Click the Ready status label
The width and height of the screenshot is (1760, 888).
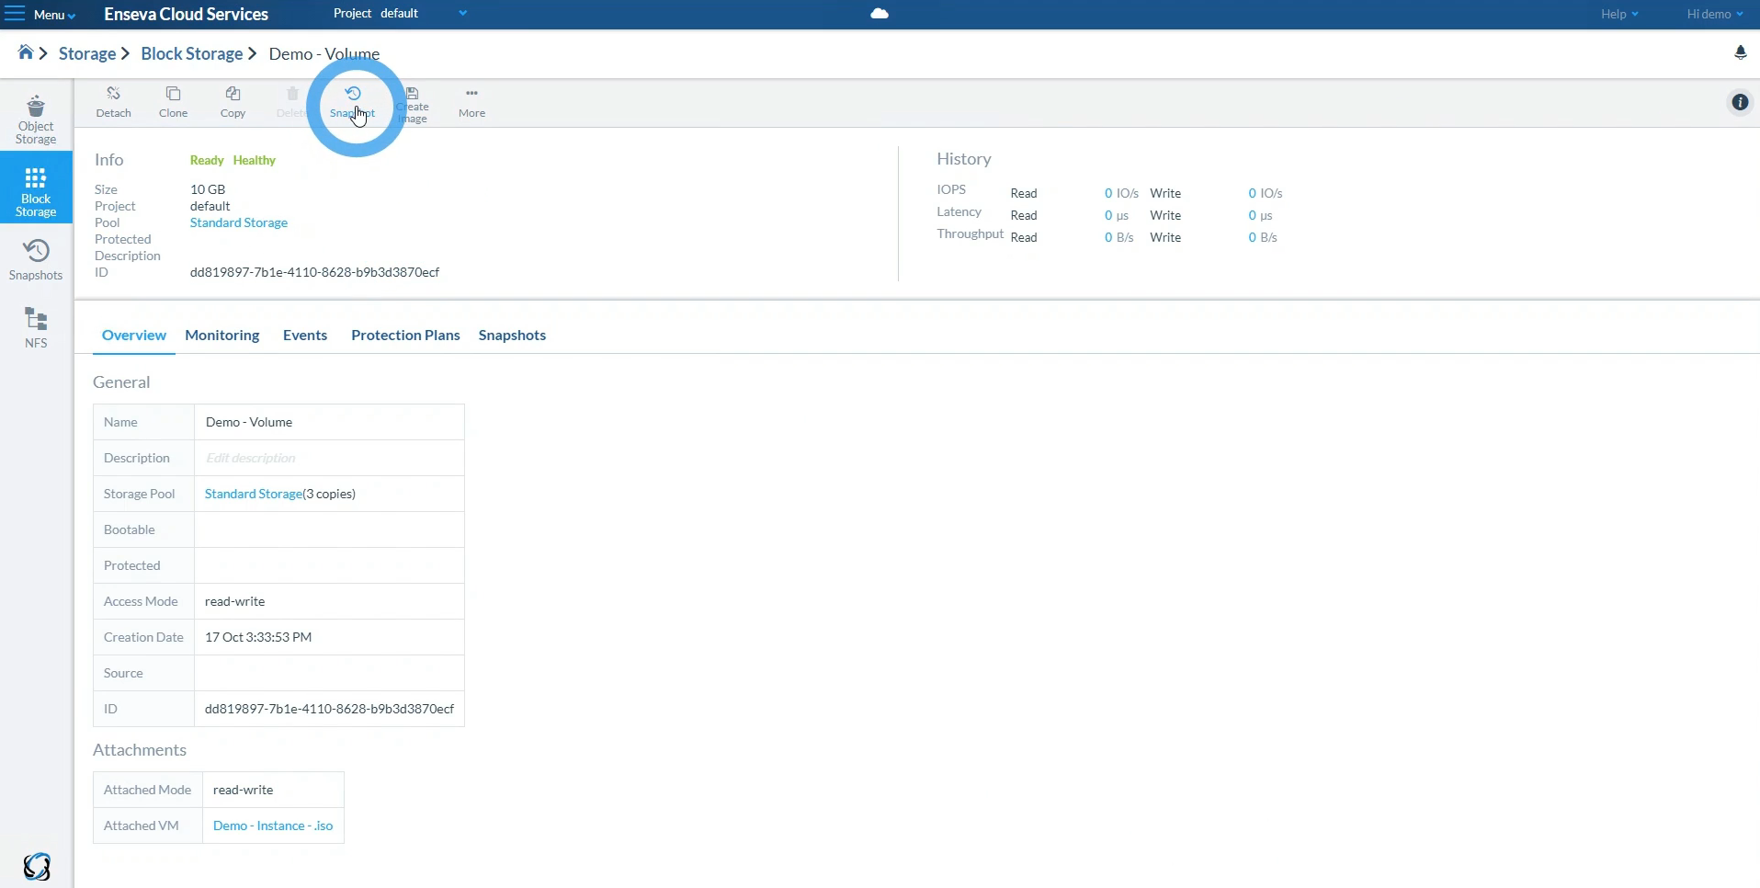[x=207, y=160]
